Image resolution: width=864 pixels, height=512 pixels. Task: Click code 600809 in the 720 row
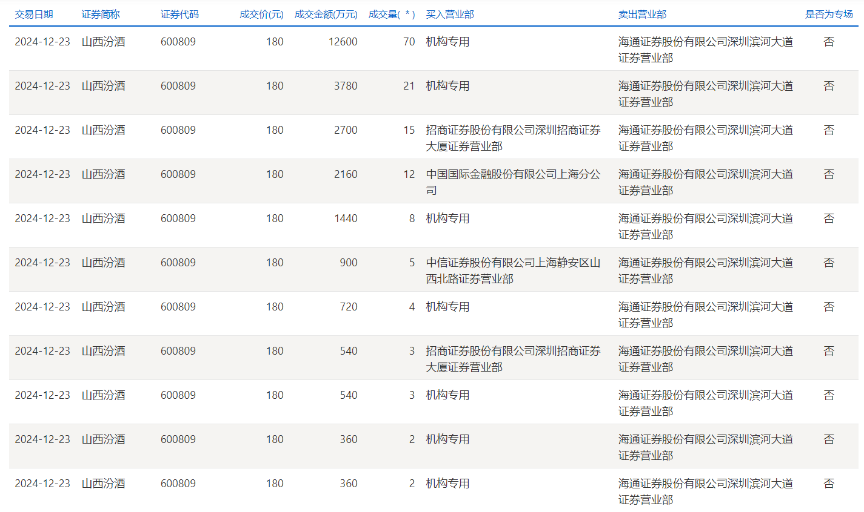[x=178, y=307]
